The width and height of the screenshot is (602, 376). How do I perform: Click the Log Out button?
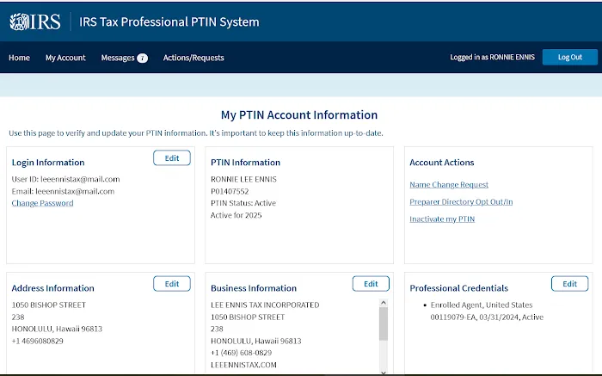click(x=569, y=58)
